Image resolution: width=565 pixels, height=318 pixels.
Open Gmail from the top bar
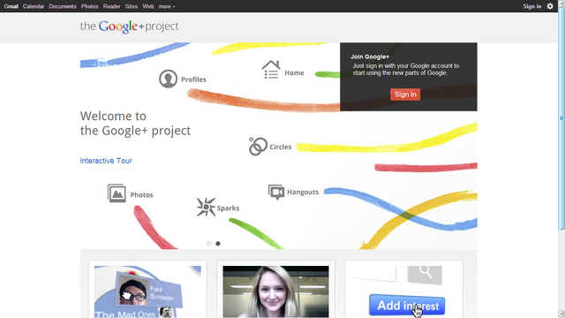[x=11, y=6]
